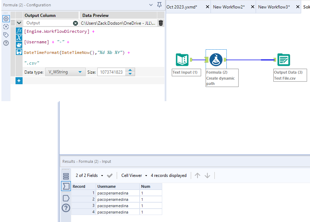Viewport: 310px width, 222px height.
Task: Pin the Configuration window
Action: tap(159, 5)
